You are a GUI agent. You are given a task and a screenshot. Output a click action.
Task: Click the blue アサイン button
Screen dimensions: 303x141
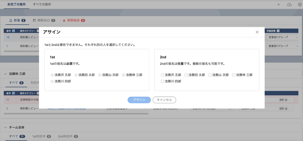(139, 100)
